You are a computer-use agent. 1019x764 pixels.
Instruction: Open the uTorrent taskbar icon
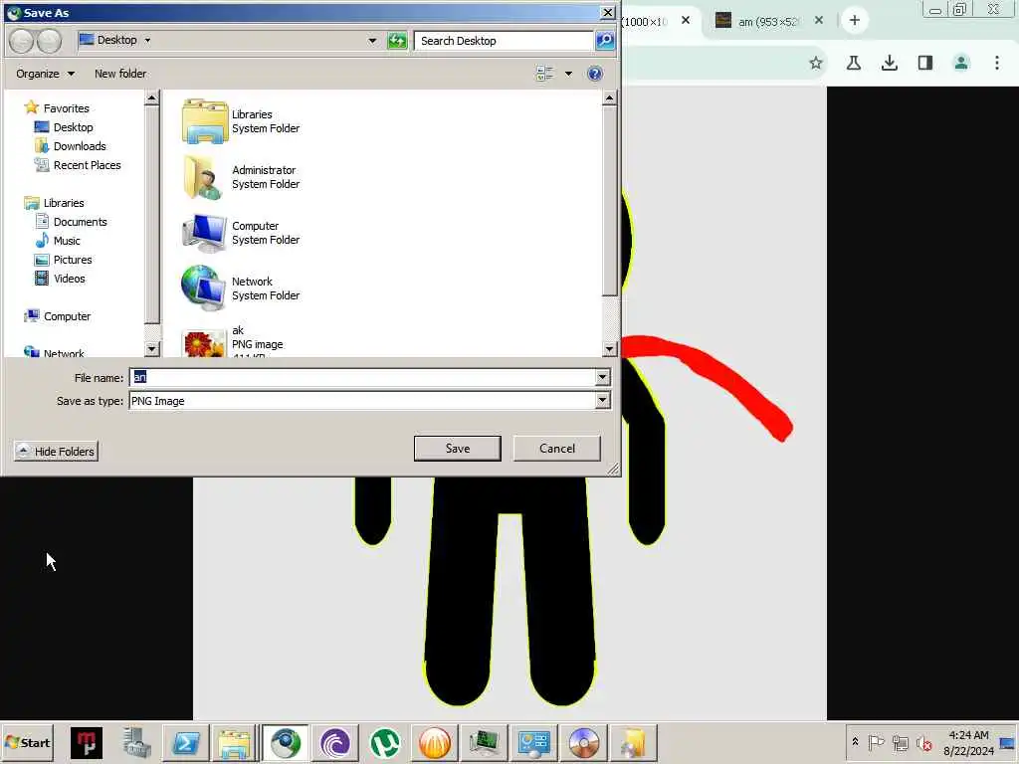pyautogui.click(x=385, y=742)
